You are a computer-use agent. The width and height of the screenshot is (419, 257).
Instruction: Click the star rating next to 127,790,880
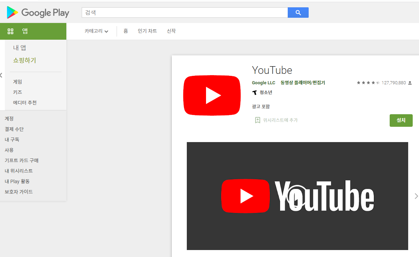click(x=368, y=83)
